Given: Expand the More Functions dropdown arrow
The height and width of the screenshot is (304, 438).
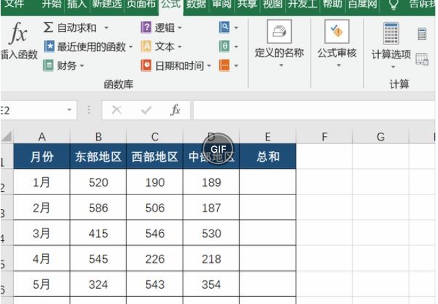Looking at the screenshot, I should click(236, 66).
